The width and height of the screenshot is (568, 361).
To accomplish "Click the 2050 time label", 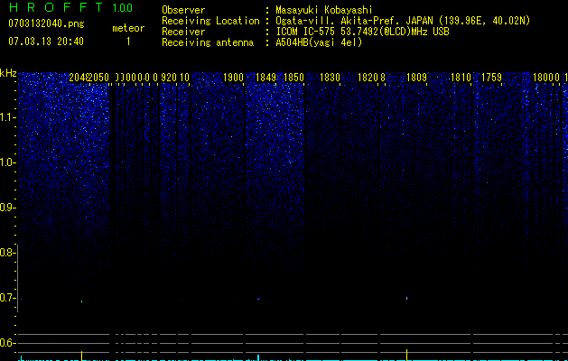I will 99,78.
